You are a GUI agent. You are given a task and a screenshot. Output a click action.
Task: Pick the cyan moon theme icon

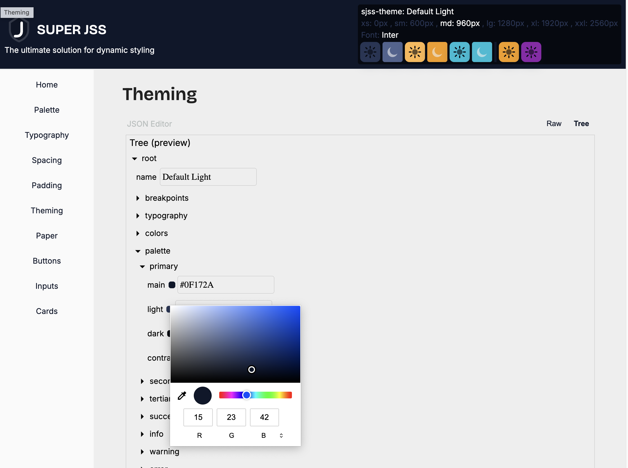[482, 52]
